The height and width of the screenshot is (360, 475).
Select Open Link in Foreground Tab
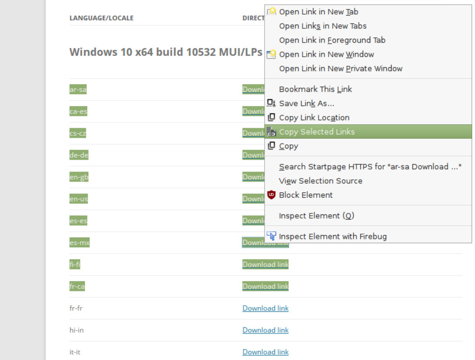click(x=368, y=40)
